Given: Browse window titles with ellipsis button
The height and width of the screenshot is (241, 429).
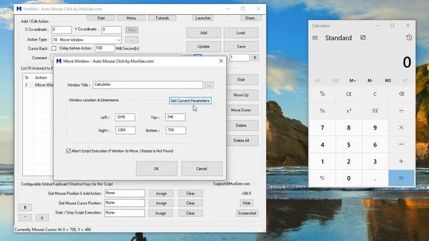Looking at the screenshot, I should click(209, 85).
